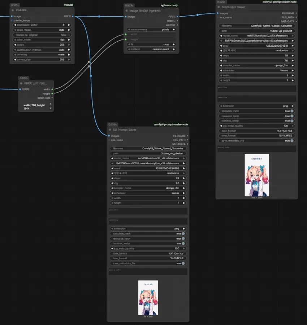Click the seed value 125222800074919

coord(277,46)
